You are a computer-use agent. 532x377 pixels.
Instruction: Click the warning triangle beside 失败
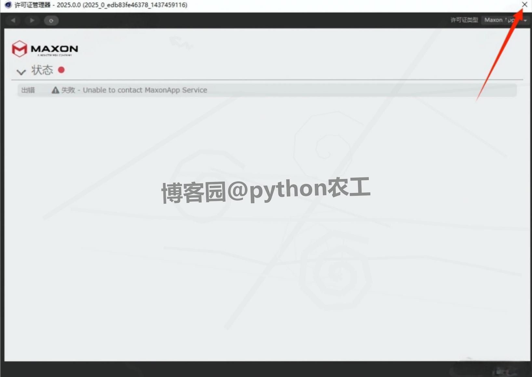pos(56,90)
